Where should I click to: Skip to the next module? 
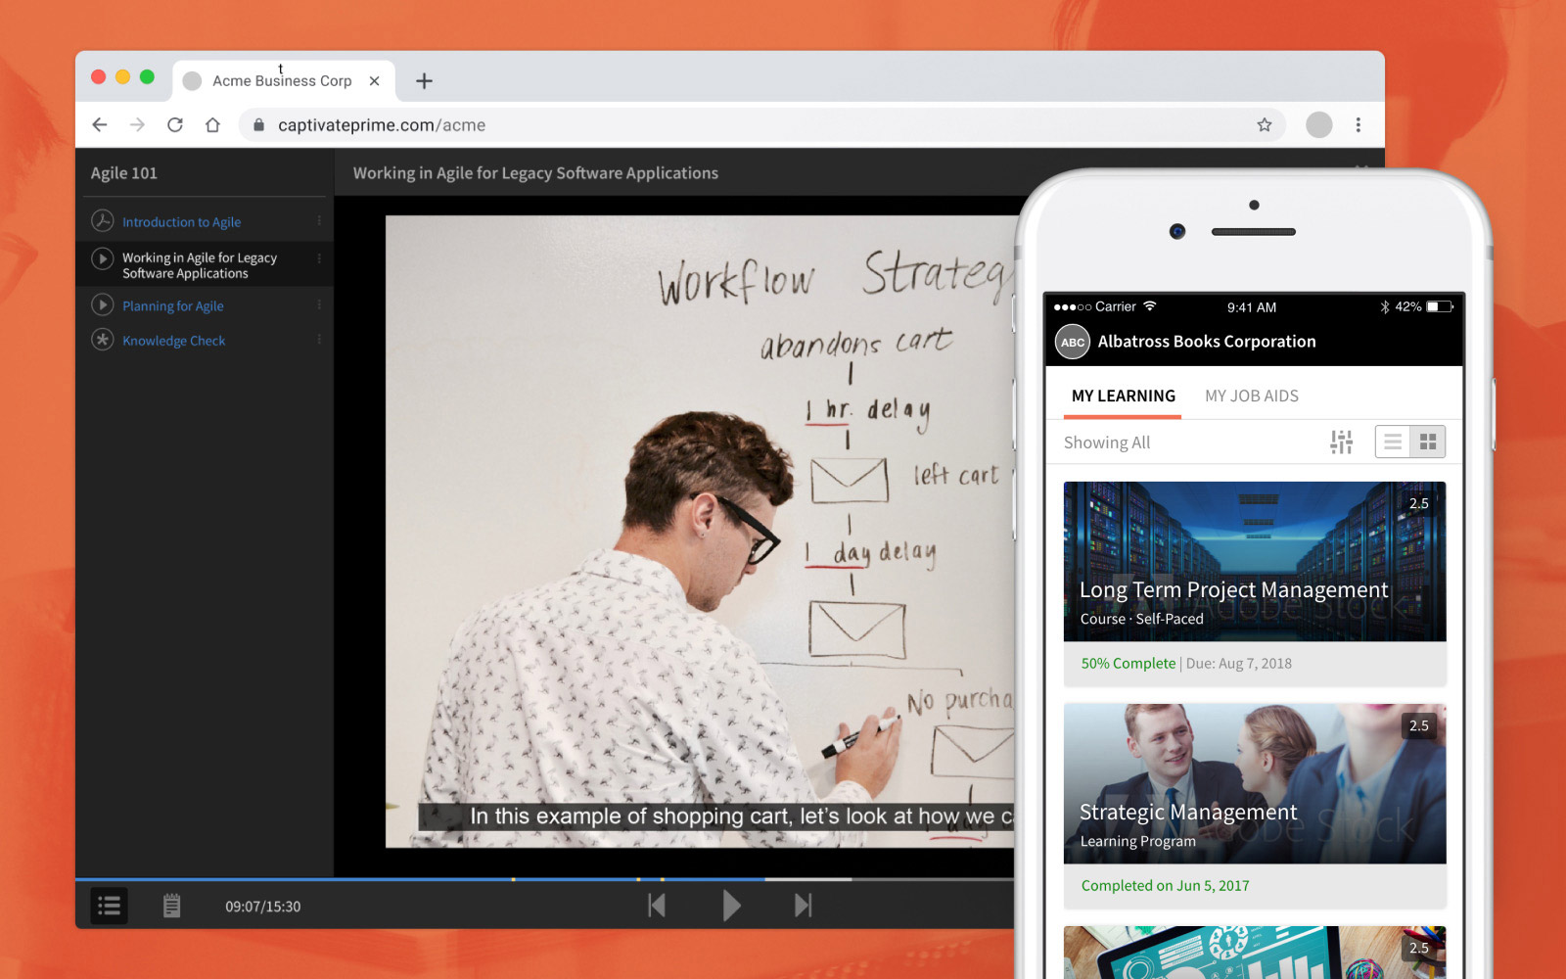click(x=804, y=906)
